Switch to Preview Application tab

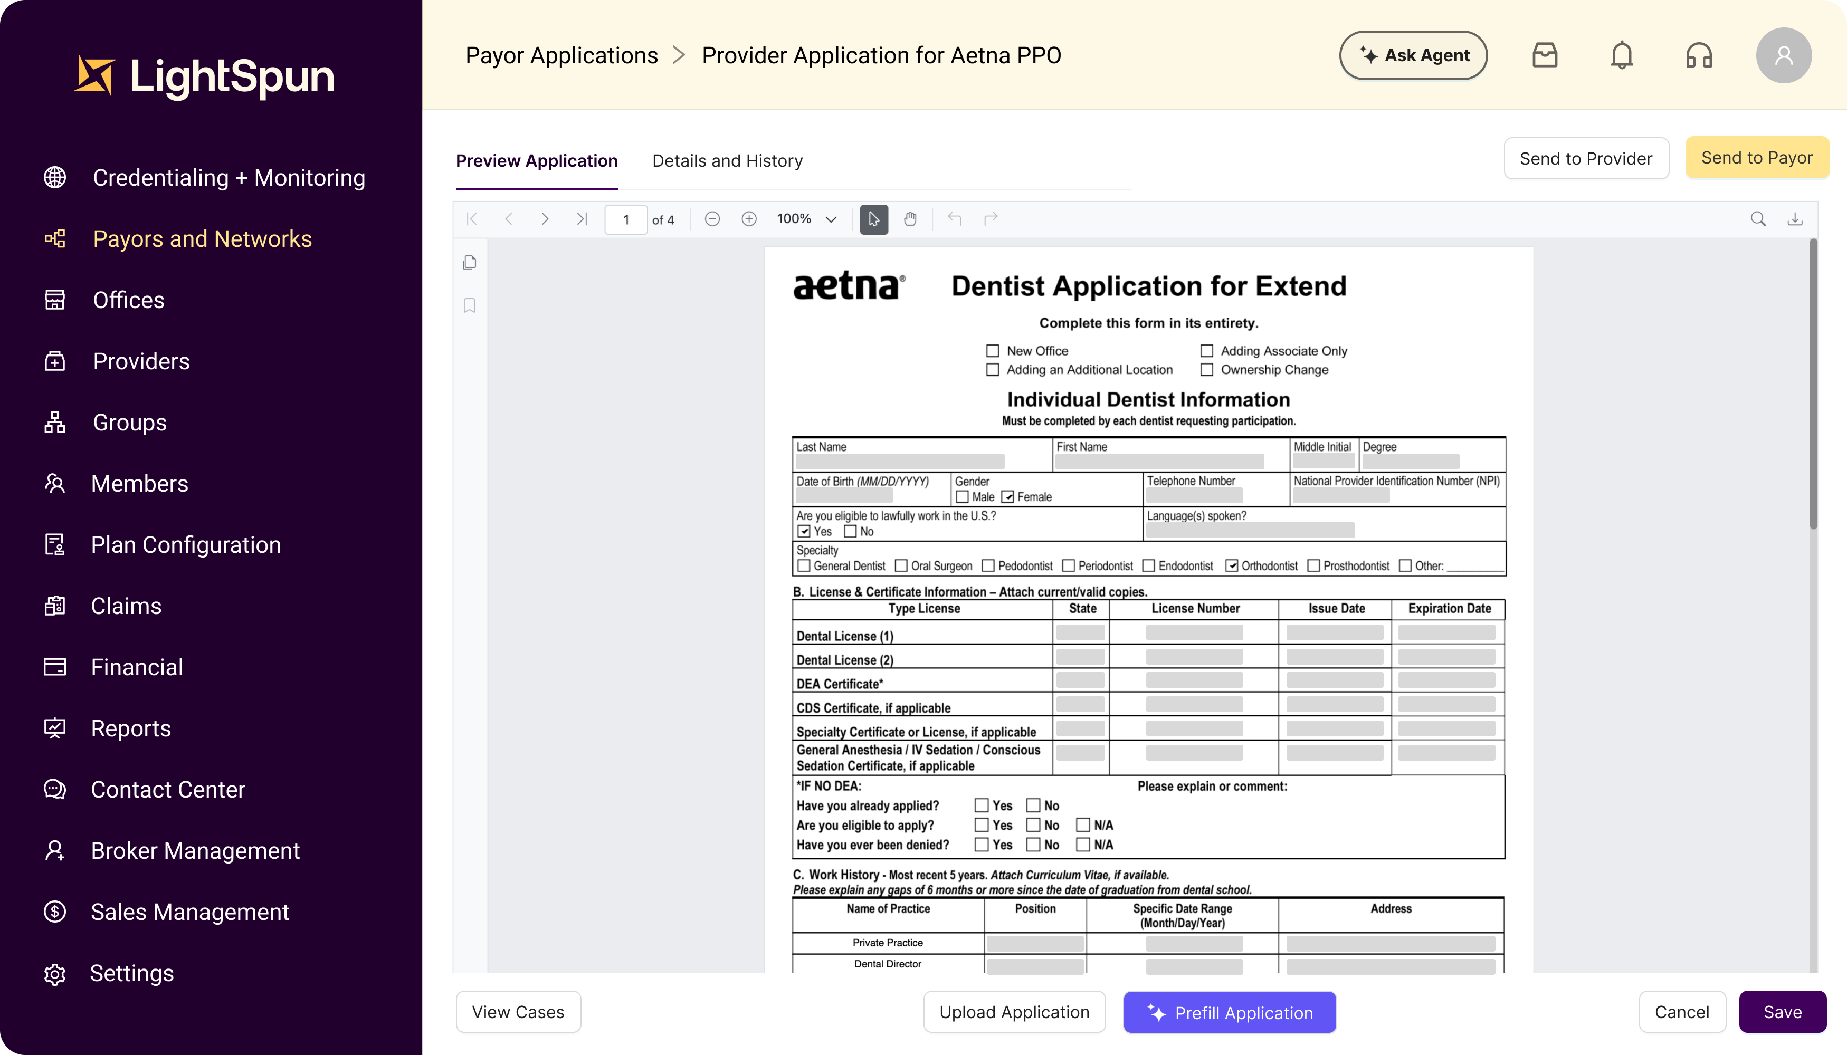pyautogui.click(x=536, y=161)
